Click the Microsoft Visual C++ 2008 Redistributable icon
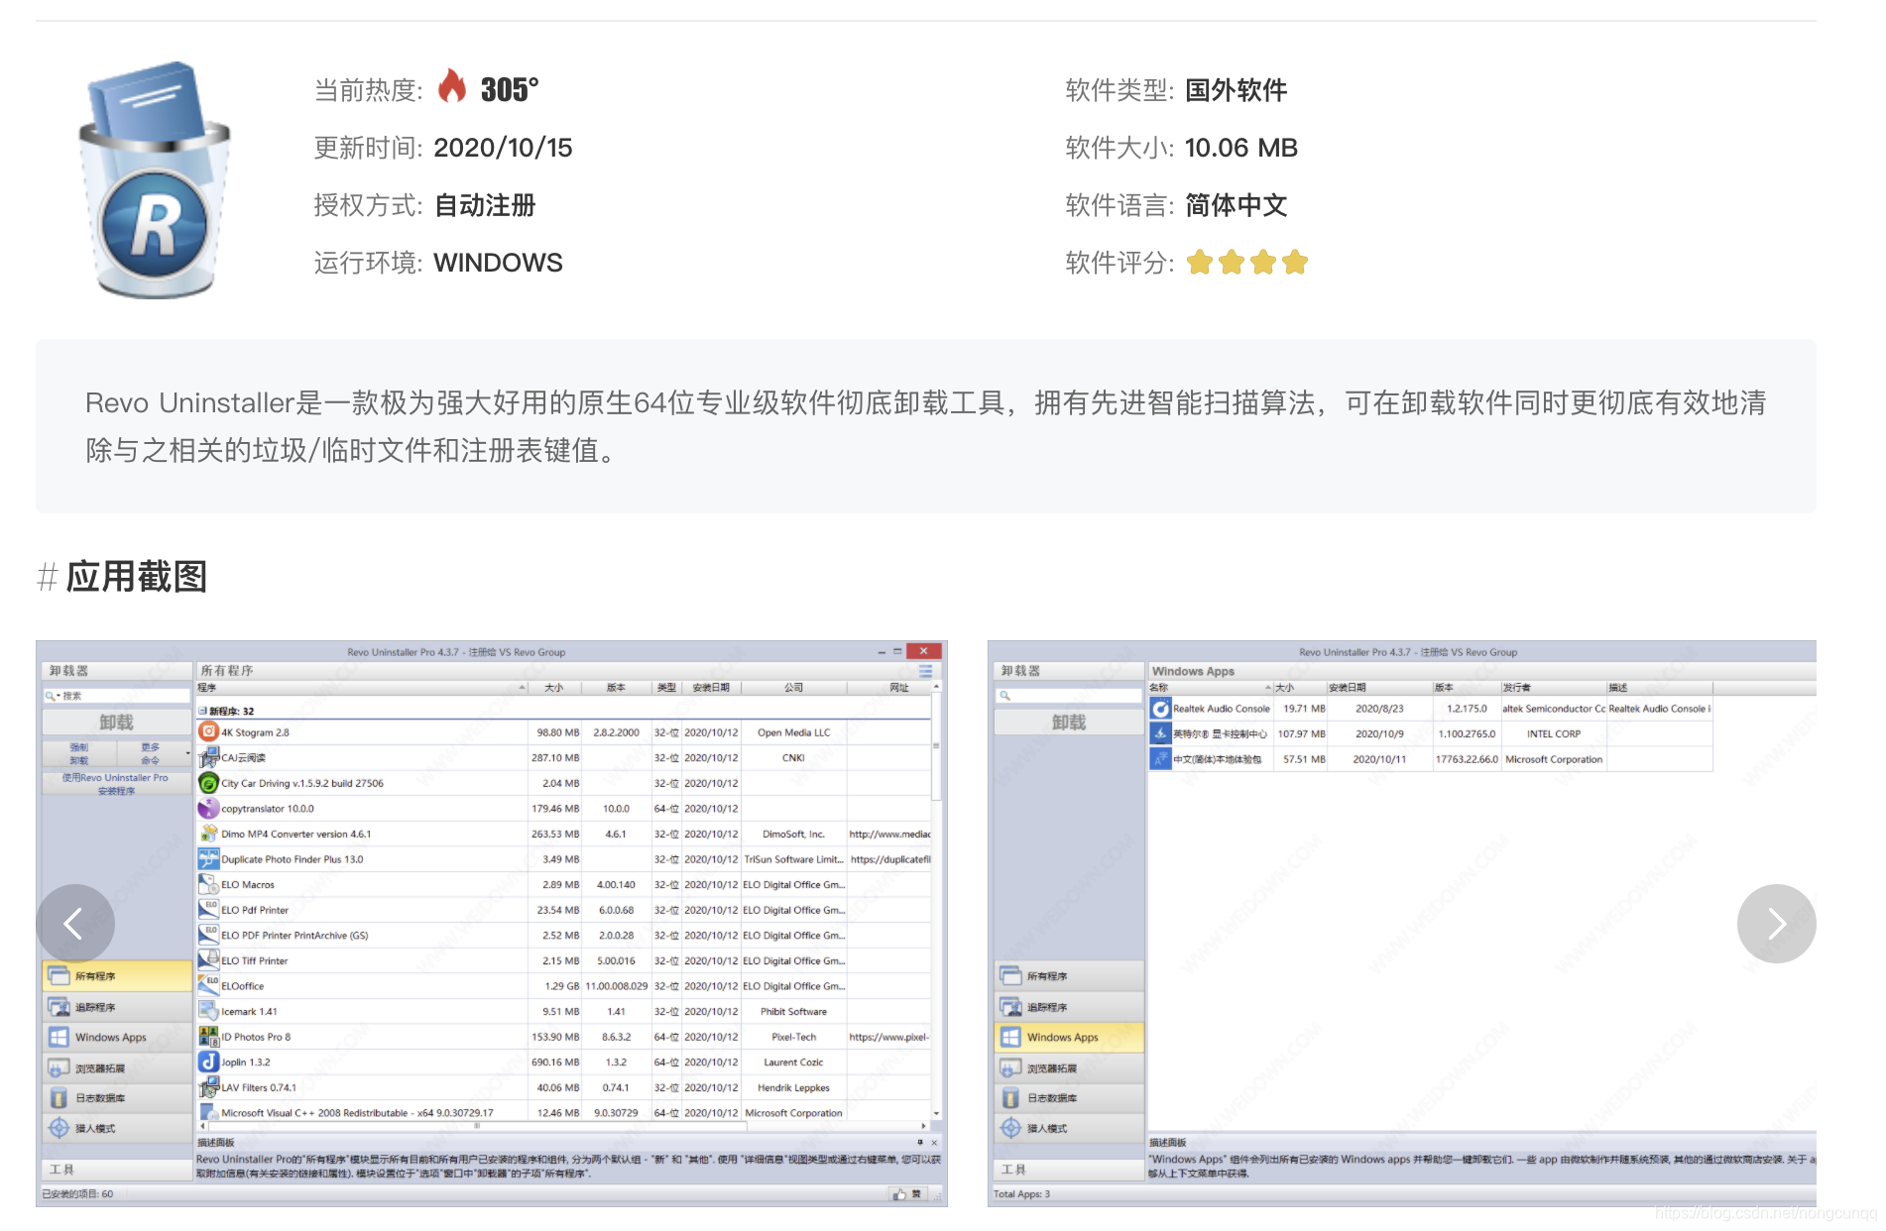 (x=208, y=1112)
